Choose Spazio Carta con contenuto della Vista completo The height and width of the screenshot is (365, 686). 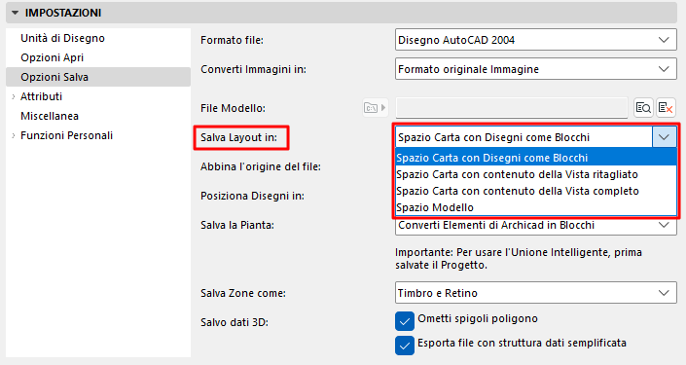pyautogui.click(x=536, y=191)
